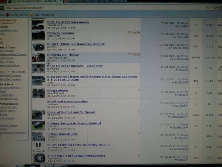The height and width of the screenshot is (167, 222).
Task: Click reply count 16,081 on Florida thread
Action: 196,58
